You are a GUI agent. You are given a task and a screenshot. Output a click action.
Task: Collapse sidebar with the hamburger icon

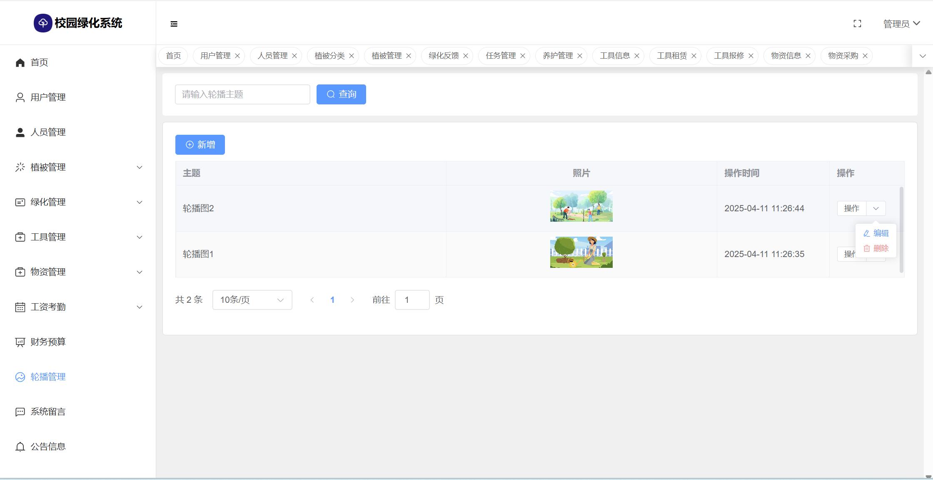coord(174,24)
